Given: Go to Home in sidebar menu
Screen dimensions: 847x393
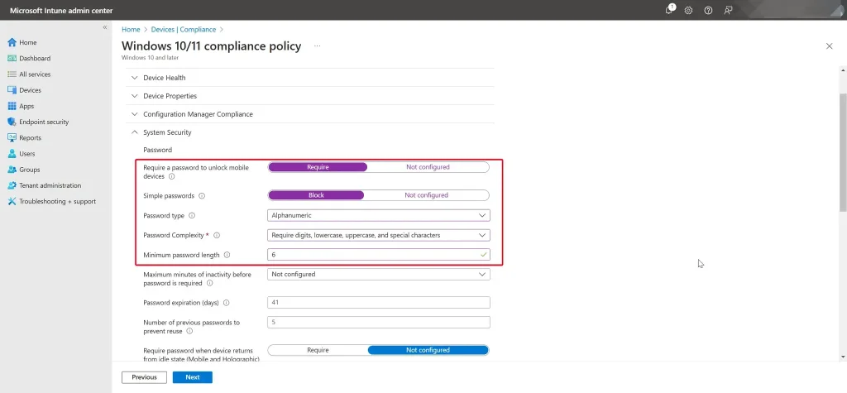Looking at the screenshot, I should coord(28,42).
